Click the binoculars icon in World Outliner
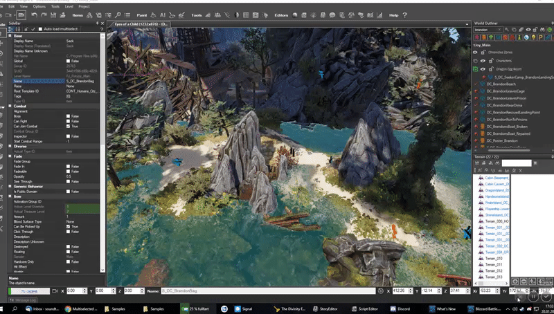The image size is (554, 314). click(542, 30)
